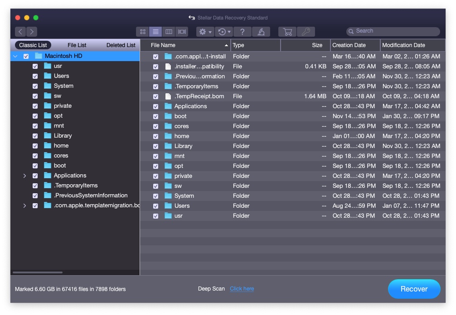Expand the .com.apple.templatemigration folder in tree
This screenshot has width=456, height=315.
coord(25,205)
